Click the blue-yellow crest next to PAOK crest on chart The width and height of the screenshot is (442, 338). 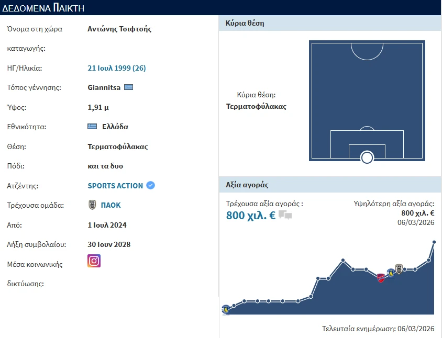pyautogui.click(x=390, y=273)
